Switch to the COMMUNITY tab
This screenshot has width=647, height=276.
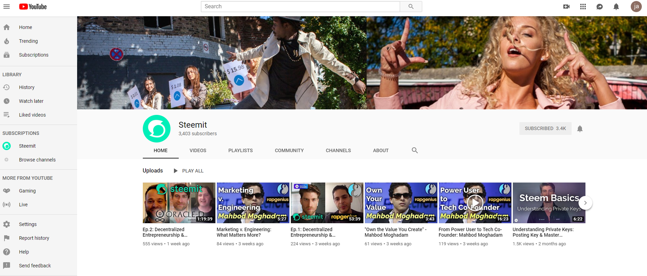(x=289, y=150)
